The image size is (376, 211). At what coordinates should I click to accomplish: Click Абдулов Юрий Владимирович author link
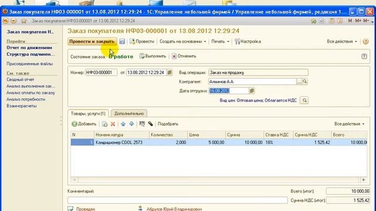(174, 209)
